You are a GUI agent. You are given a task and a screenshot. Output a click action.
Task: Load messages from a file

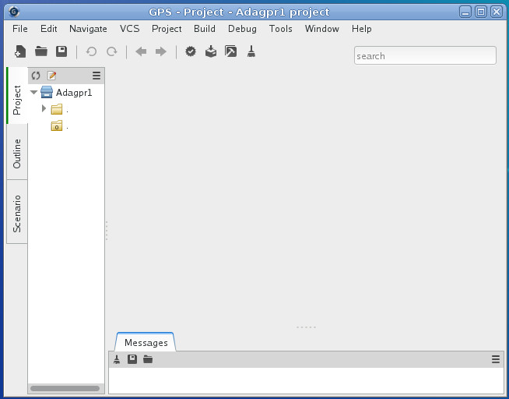pos(148,359)
